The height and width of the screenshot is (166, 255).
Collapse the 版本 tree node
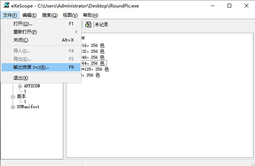click(13, 97)
